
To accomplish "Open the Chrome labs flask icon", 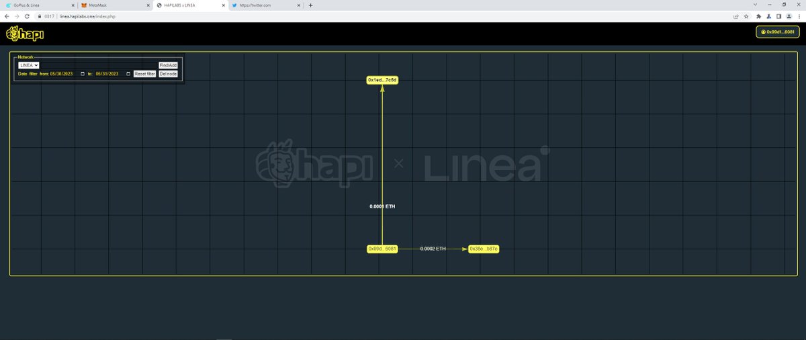I will 768,16.
